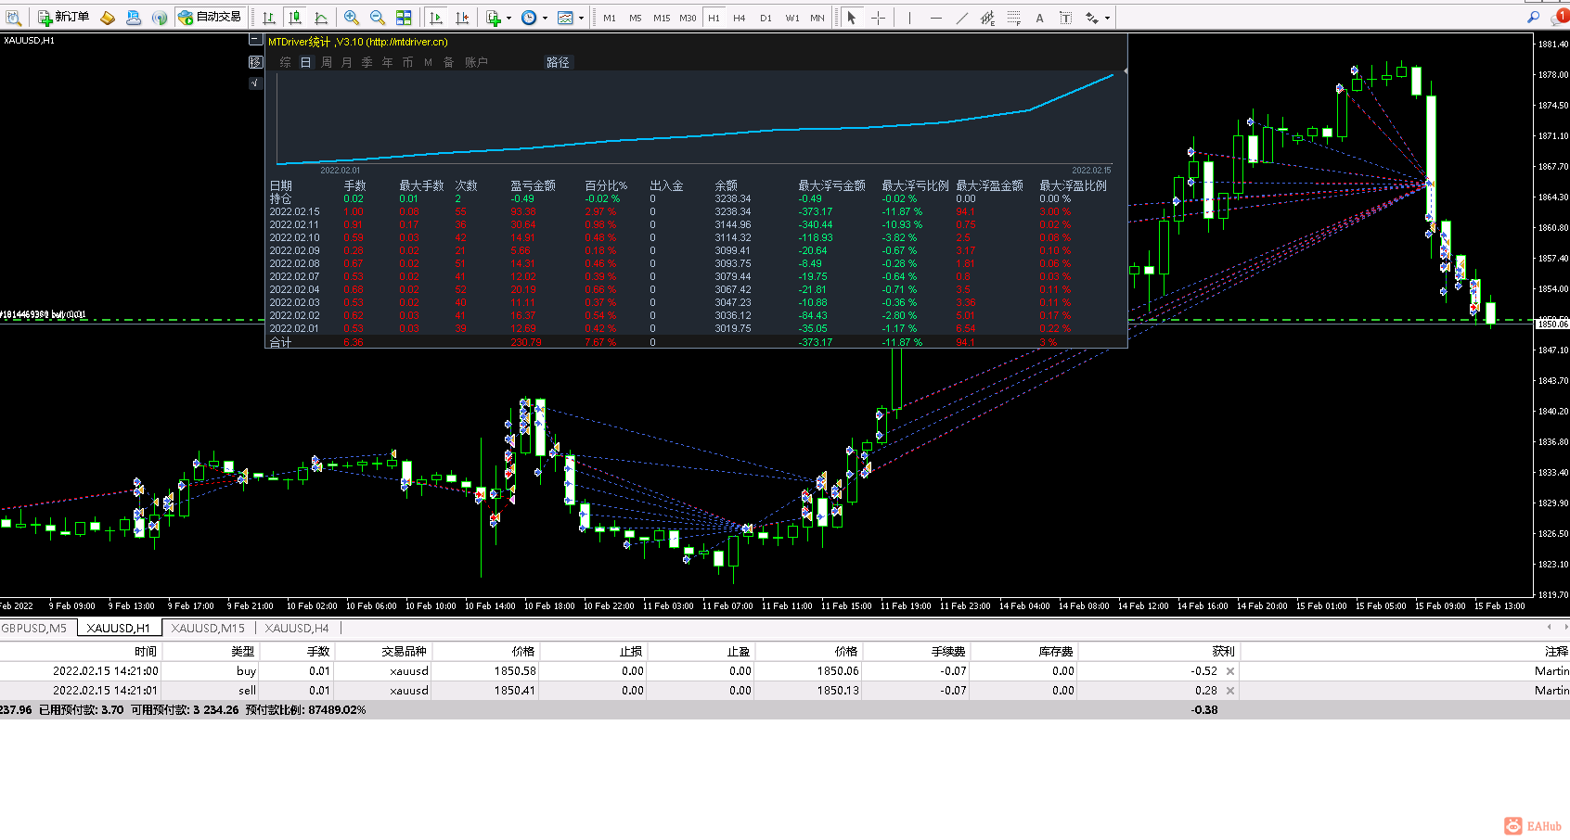The height and width of the screenshot is (840, 1570).
Task: Select the M30 timeframe
Action: [688, 18]
